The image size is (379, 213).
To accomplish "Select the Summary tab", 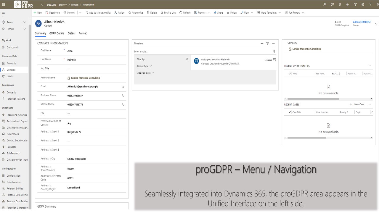I will pyautogui.click(x=41, y=33).
